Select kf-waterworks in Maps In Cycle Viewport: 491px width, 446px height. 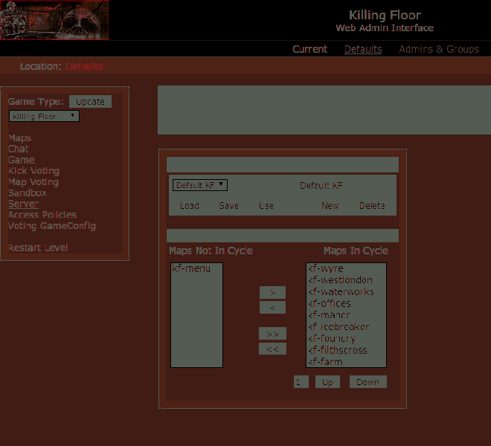(346, 292)
